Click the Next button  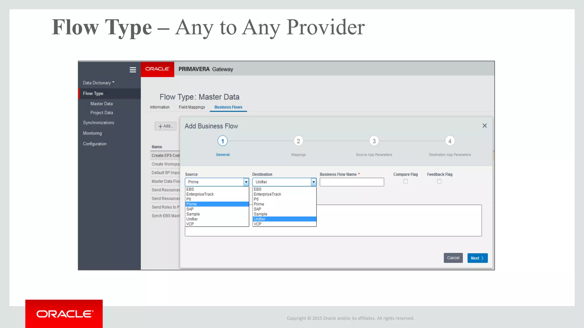pyautogui.click(x=477, y=258)
